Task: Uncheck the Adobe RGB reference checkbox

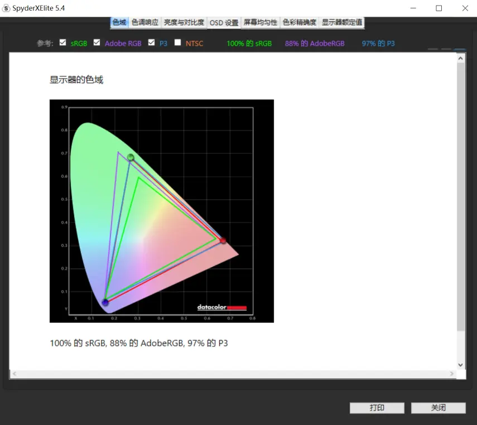Action: click(x=97, y=42)
